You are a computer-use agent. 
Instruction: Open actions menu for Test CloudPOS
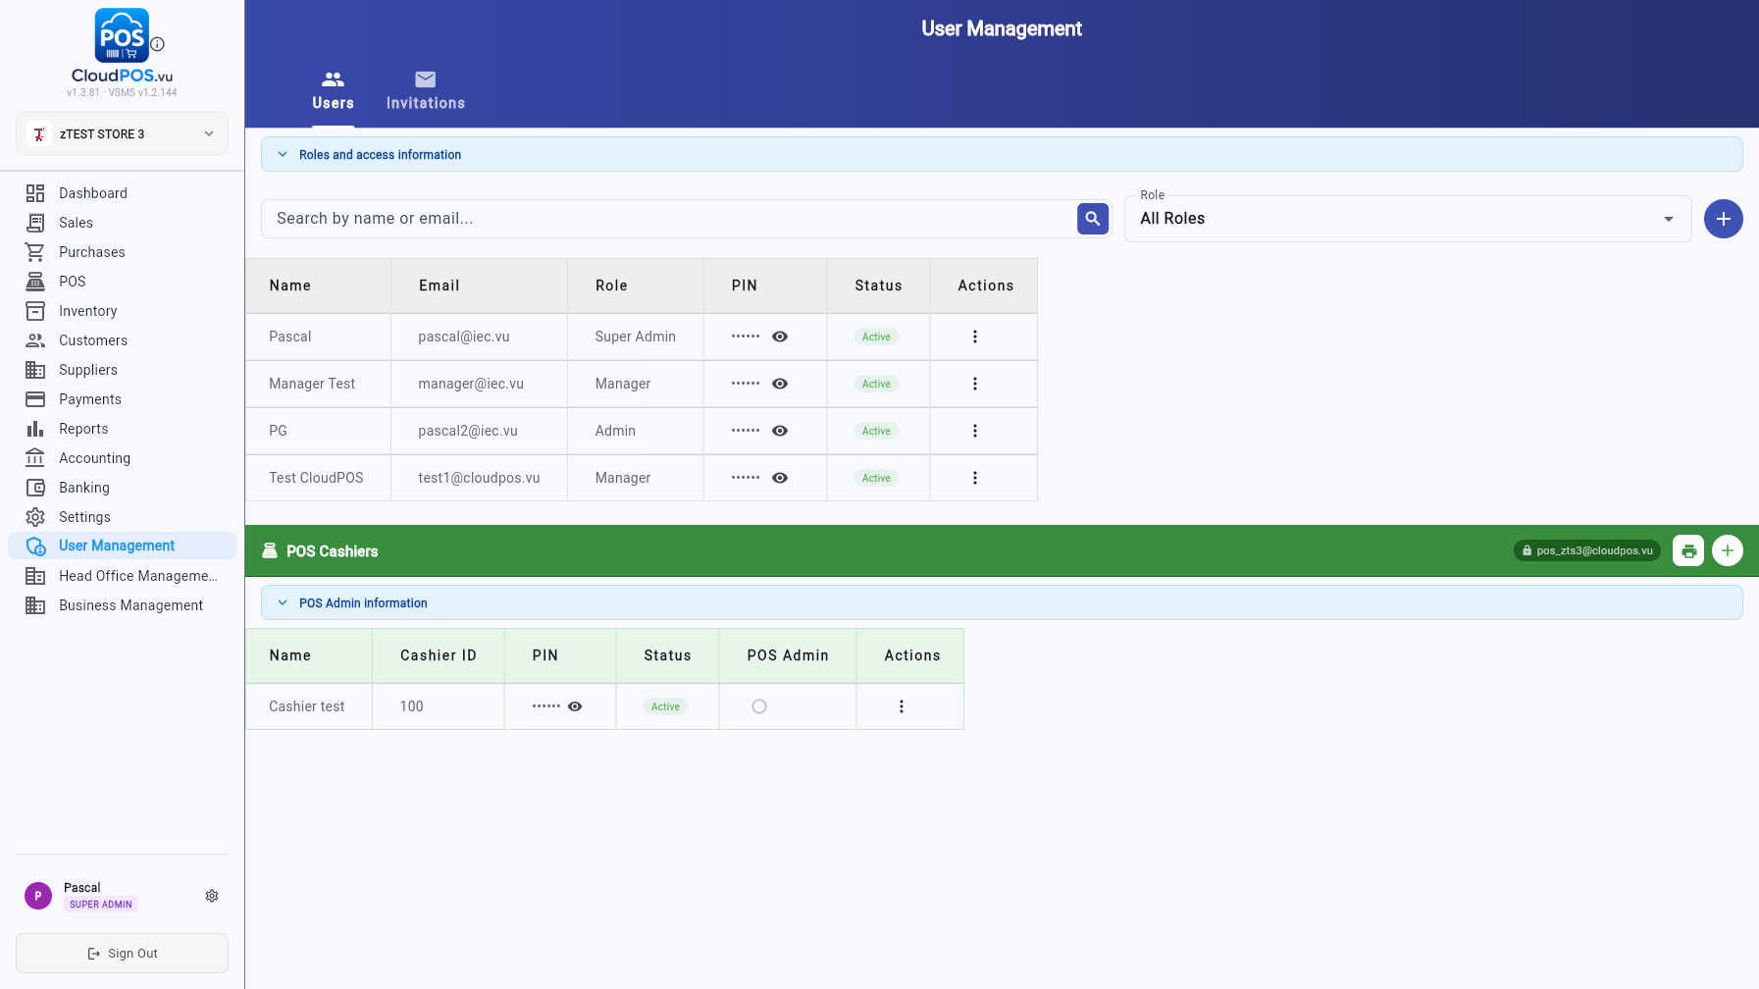click(974, 478)
